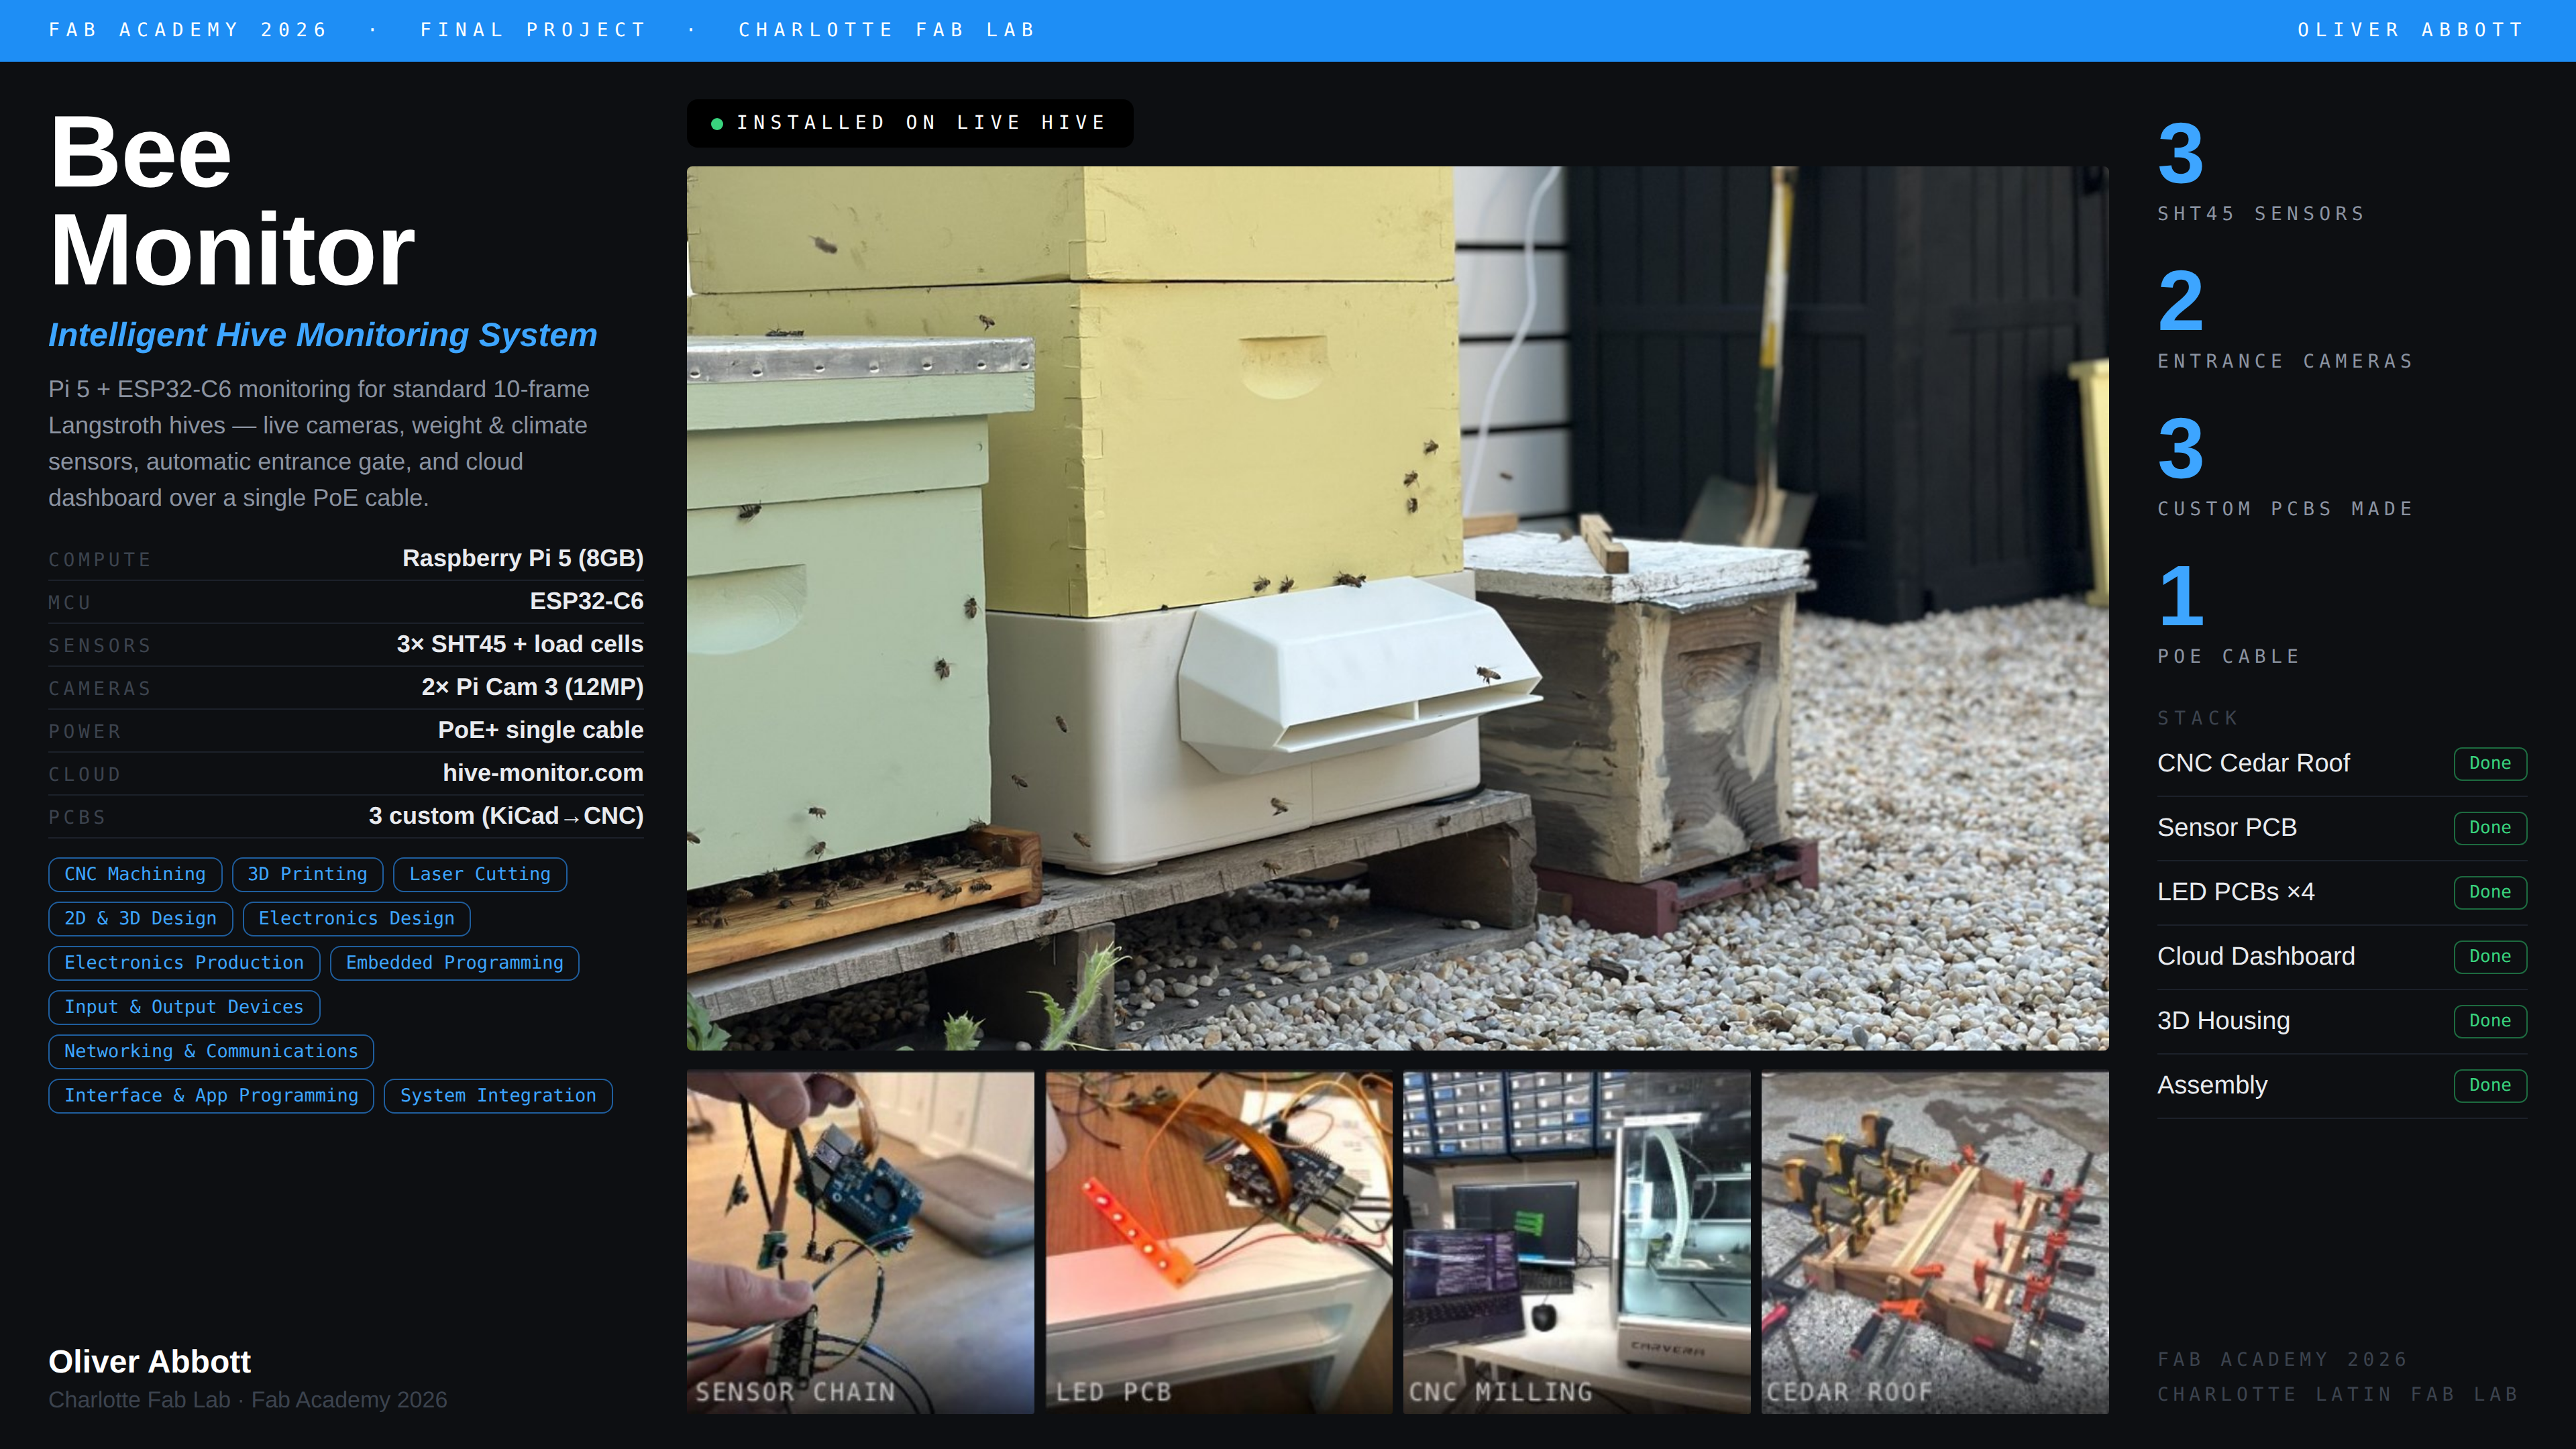Screen dimensions: 2576x1449
Task: Open the SENSOR CHAIN thumbnail
Action: pos(860,1242)
